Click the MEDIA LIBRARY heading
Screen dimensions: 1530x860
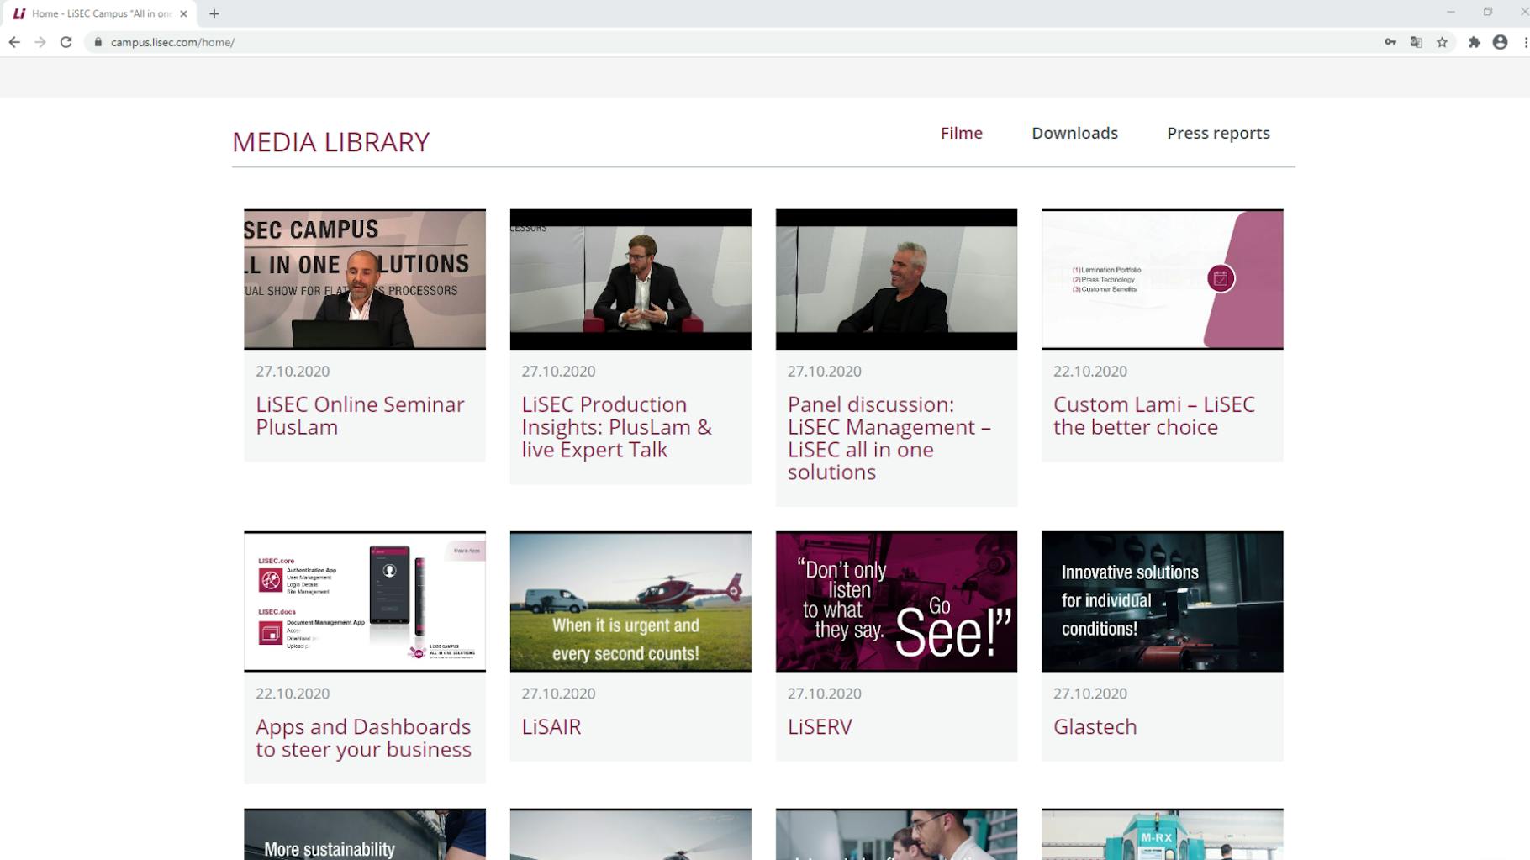click(x=330, y=142)
